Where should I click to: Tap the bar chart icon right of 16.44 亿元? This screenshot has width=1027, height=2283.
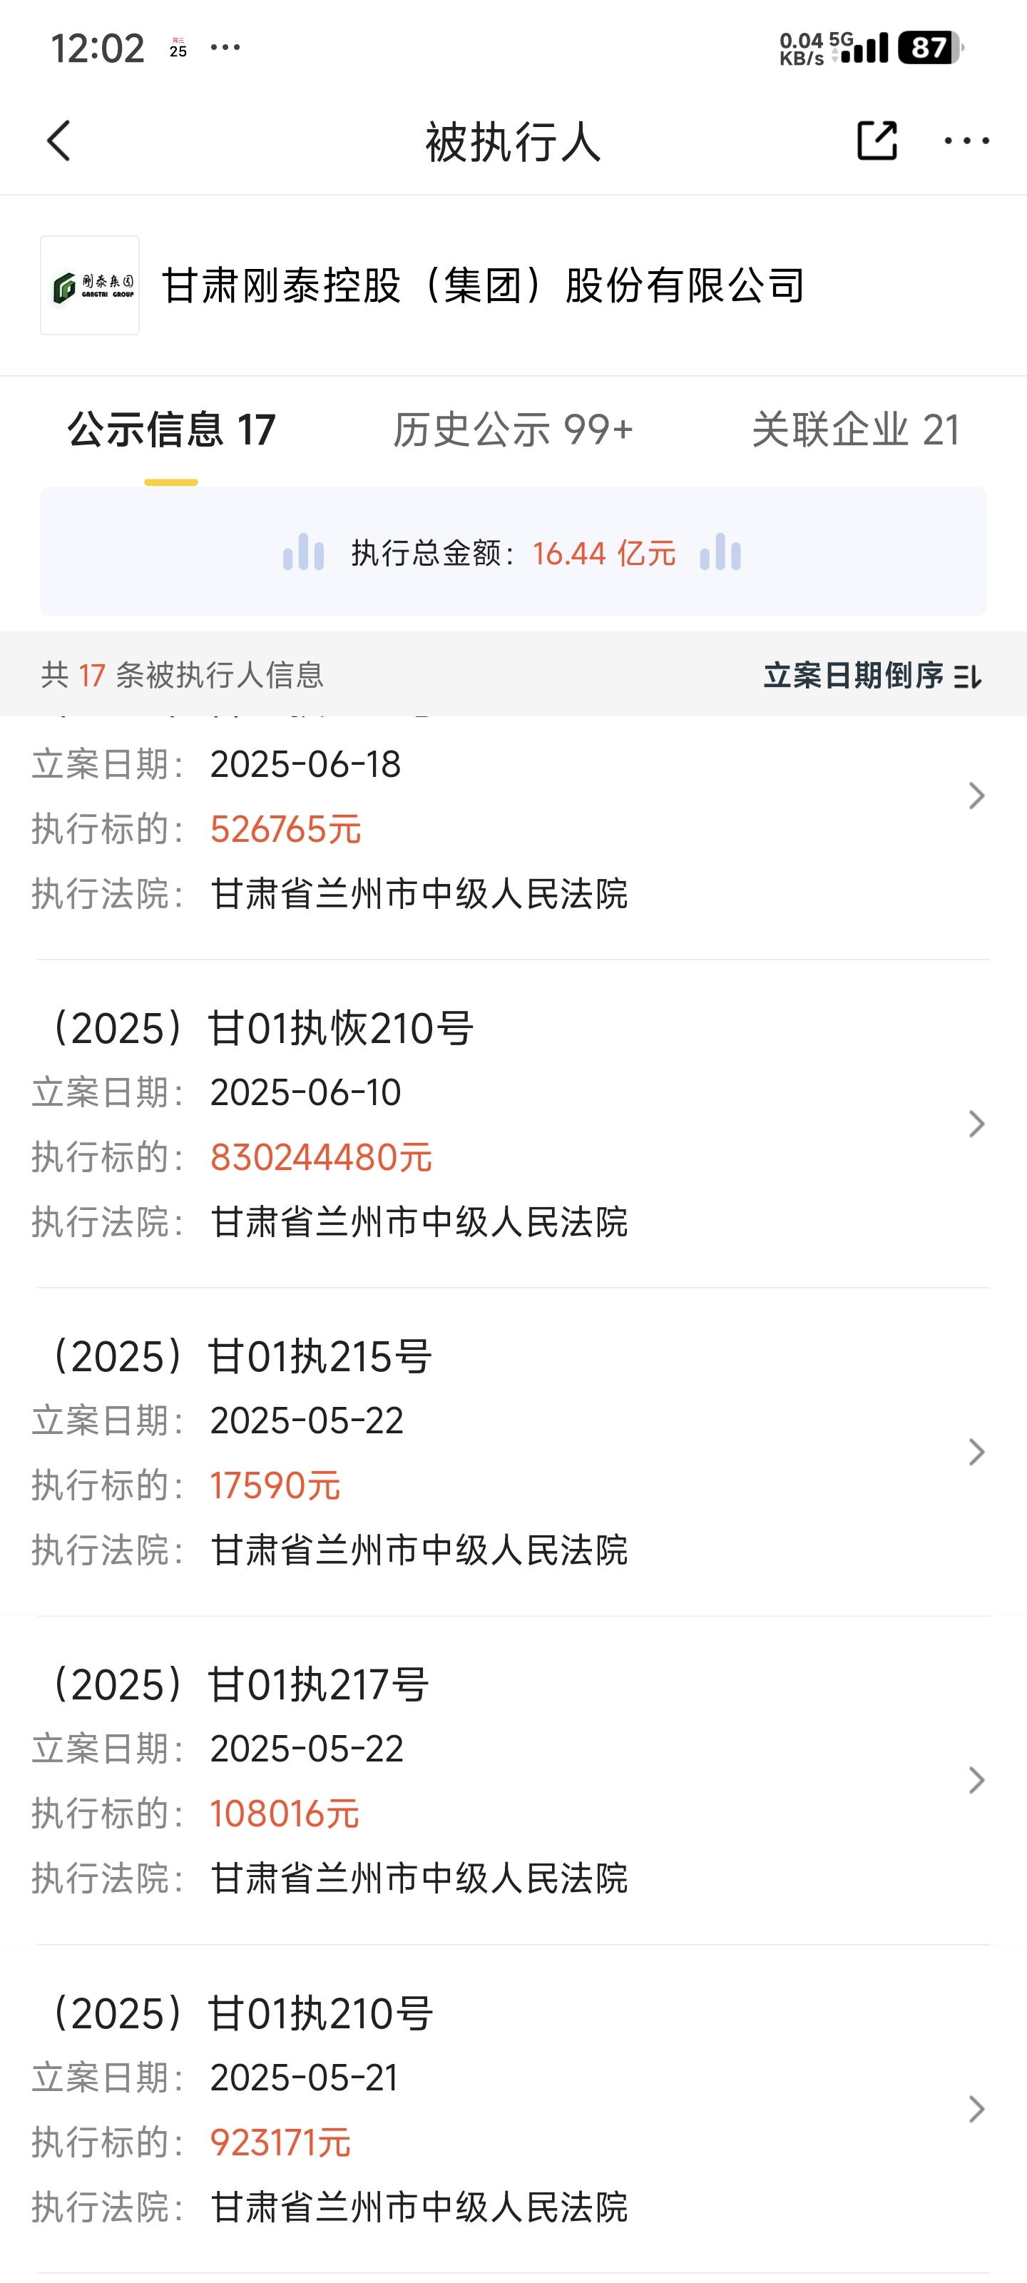pos(720,552)
